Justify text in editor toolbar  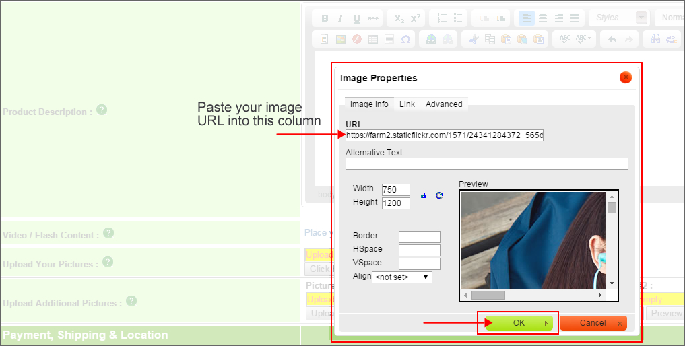coord(575,18)
